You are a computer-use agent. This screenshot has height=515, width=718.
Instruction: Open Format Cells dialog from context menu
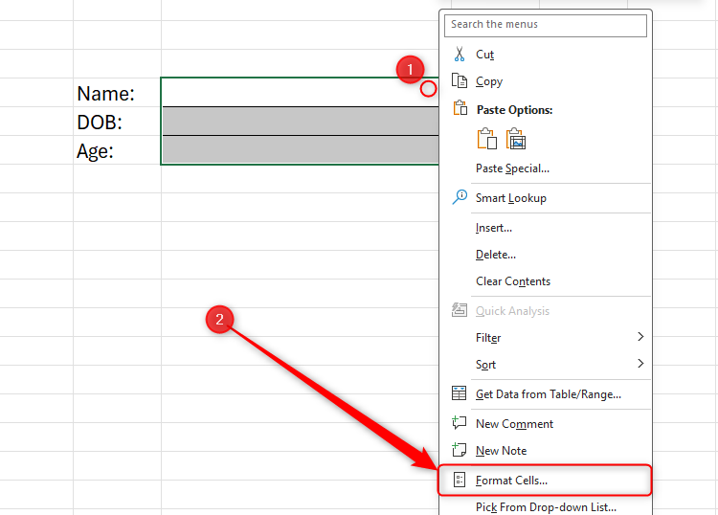(511, 480)
